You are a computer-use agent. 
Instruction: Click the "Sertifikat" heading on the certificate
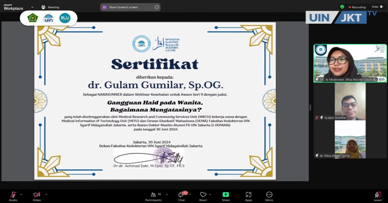(155, 64)
